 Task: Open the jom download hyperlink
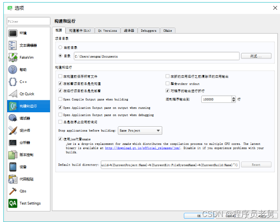(x=142, y=148)
